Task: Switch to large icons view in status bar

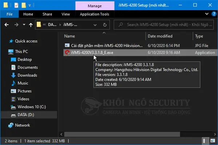Action: (x=213, y=141)
